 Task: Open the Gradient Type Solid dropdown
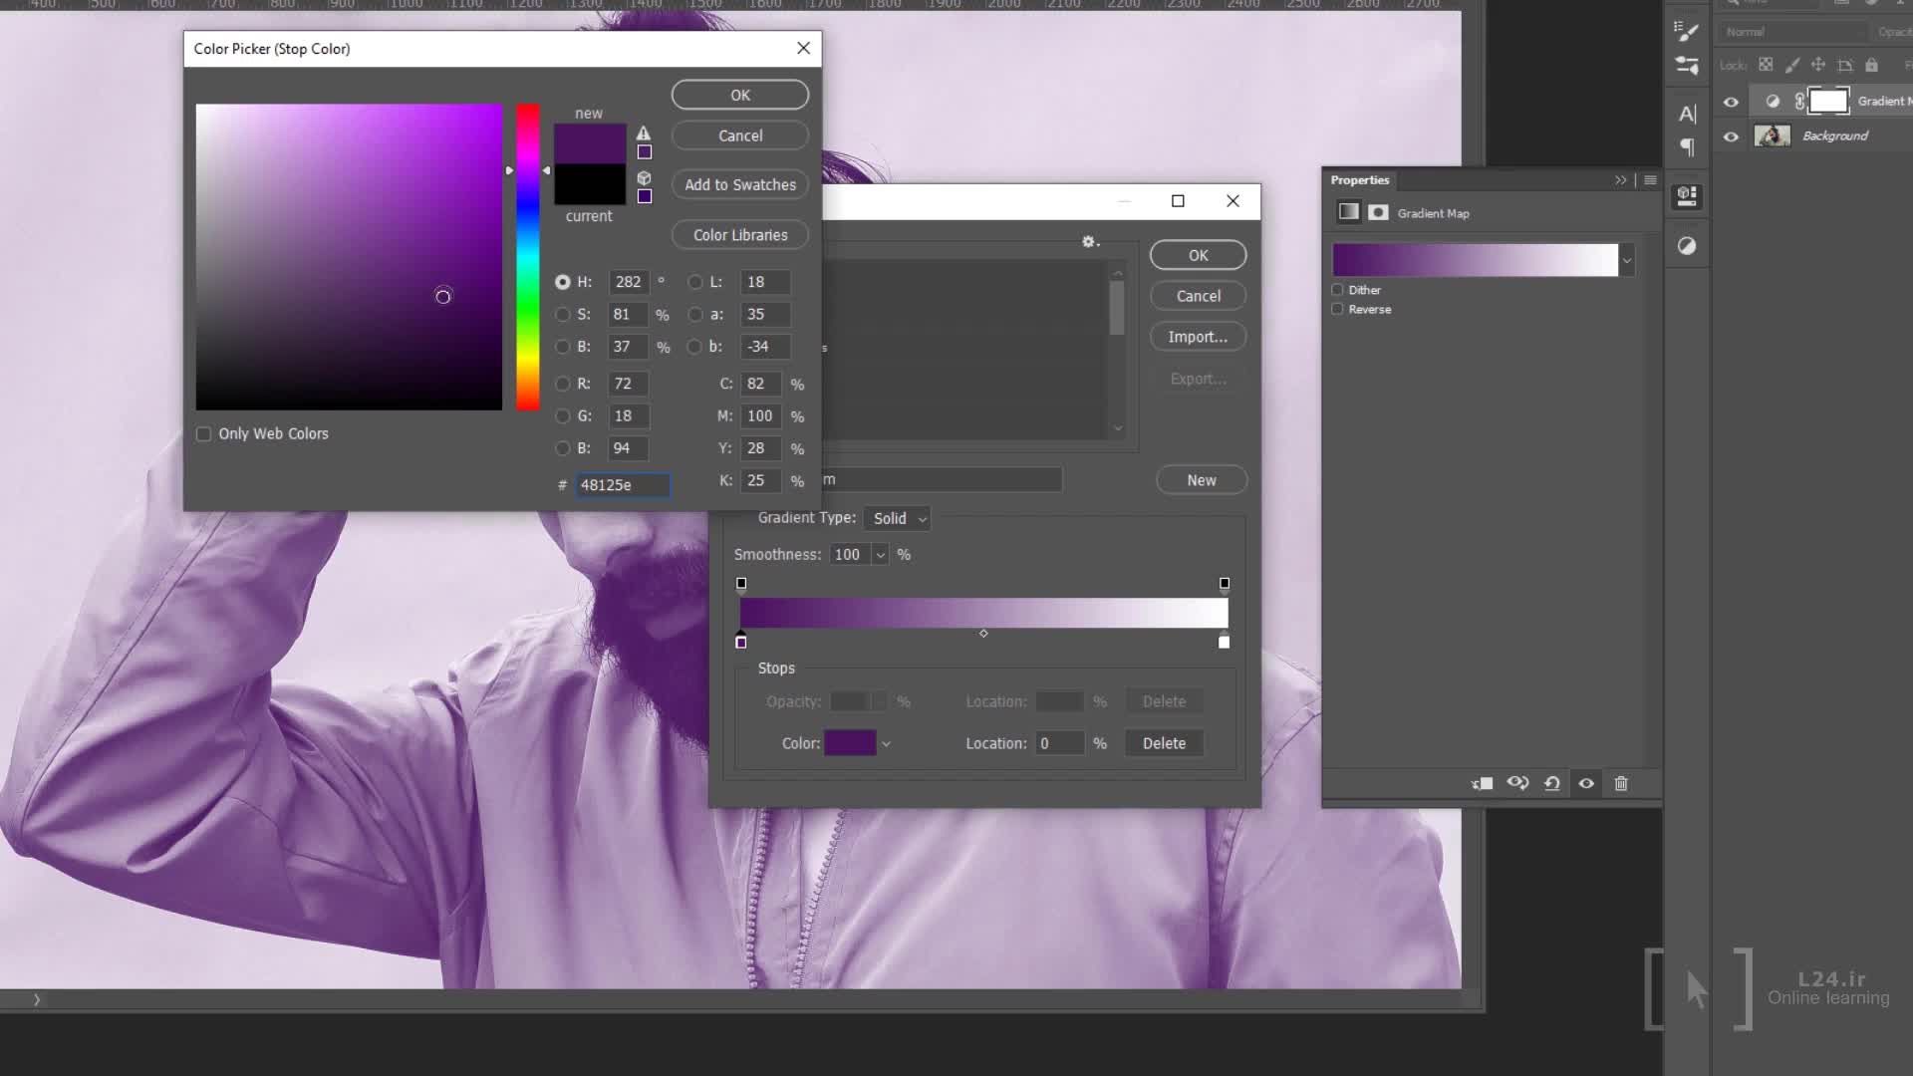click(x=899, y=519)
